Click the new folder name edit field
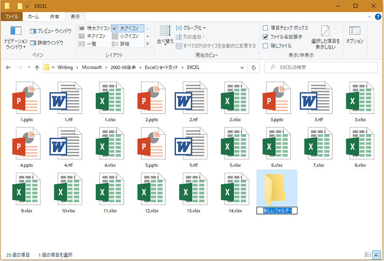Viewport: 384px width, 261px height. tap(277, 211)
